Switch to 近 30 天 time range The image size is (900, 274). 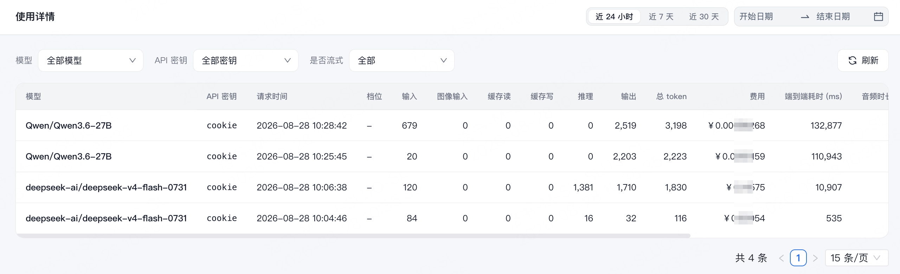coord(704,17)
